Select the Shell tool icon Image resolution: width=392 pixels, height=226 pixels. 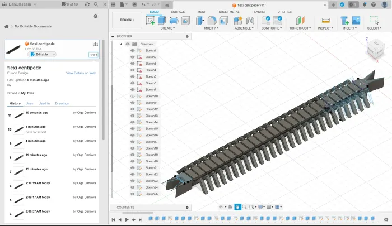tap(224, 21)
